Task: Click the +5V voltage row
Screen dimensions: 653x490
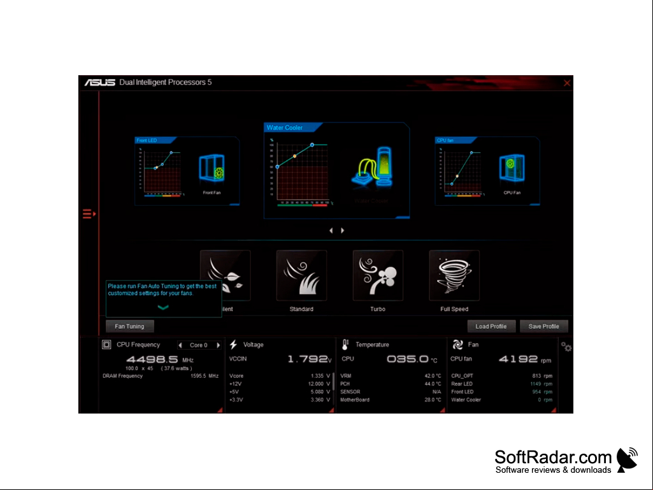Action: tap(280, 392)
